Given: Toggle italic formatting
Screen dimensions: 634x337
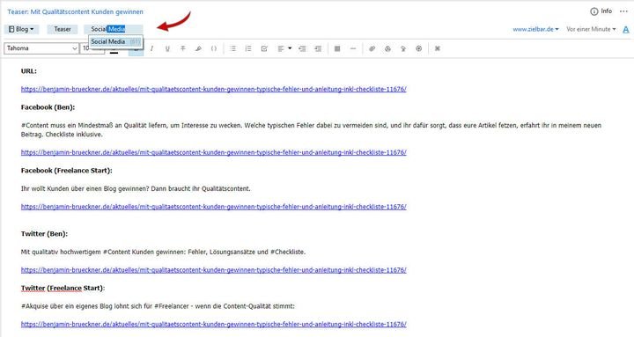Looking at the screenshot, I should [151, 48].
